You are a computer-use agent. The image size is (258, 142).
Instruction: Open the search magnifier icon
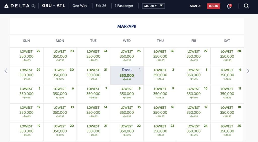[246, 6]
